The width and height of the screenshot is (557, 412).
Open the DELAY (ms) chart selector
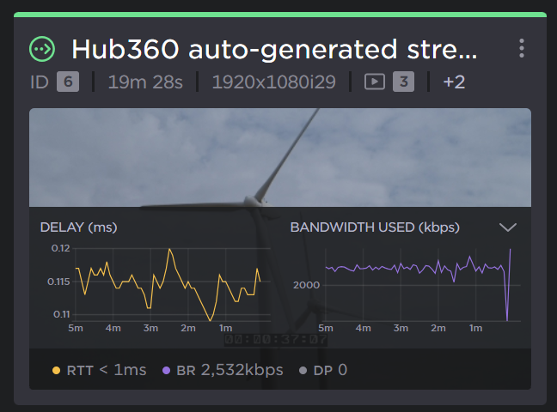coord(78,227)
